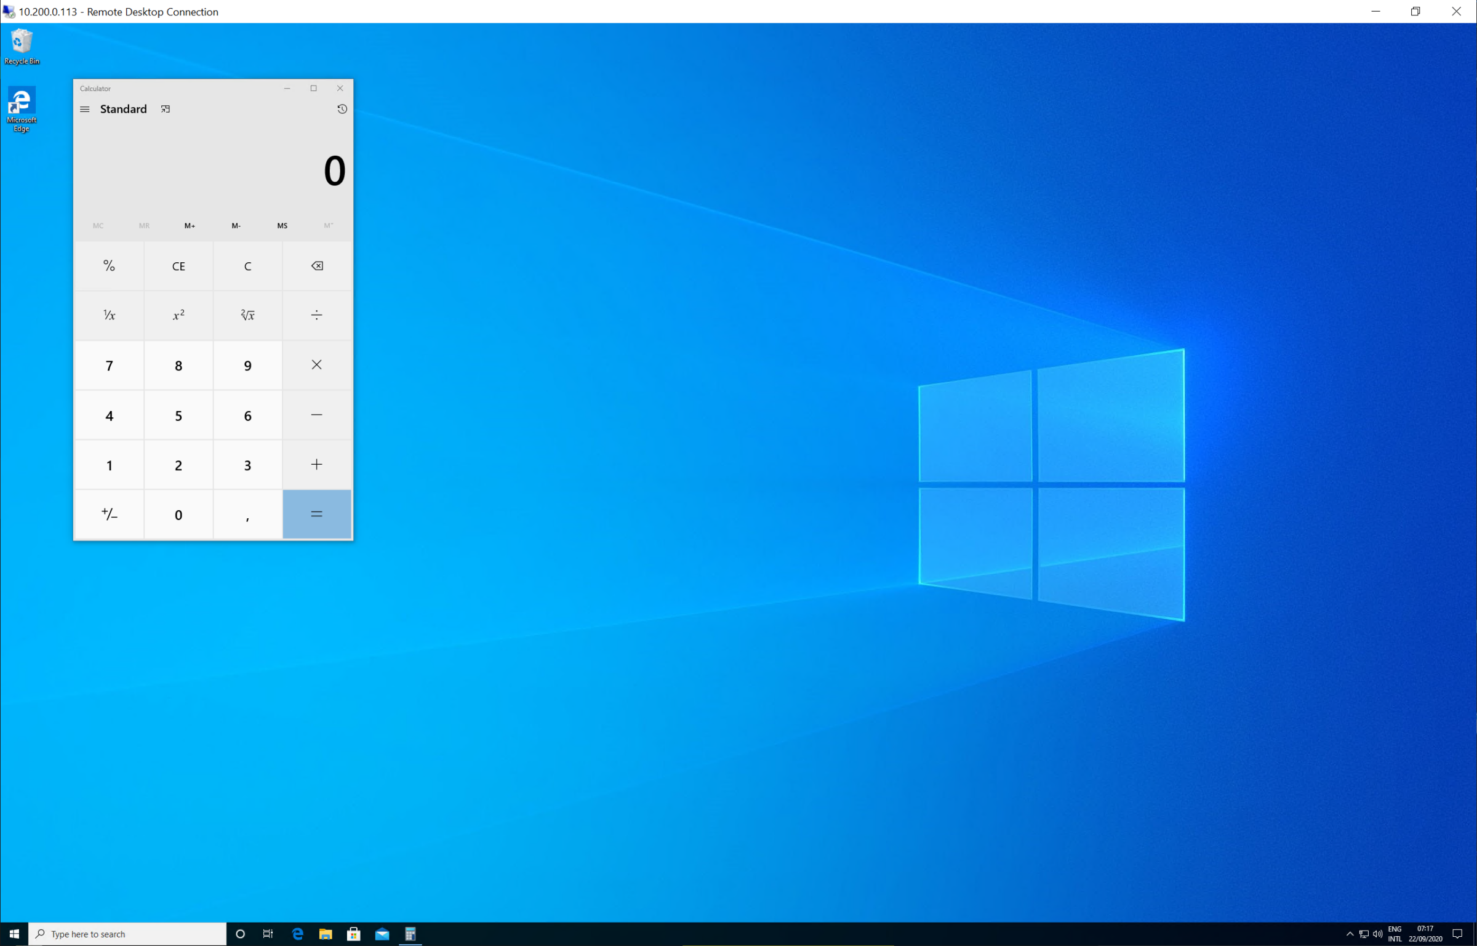Image resolution: width=1477 pixels, height=946 pixels.
Task: Open the calculator history panel
Action: [x=342, y=109]
